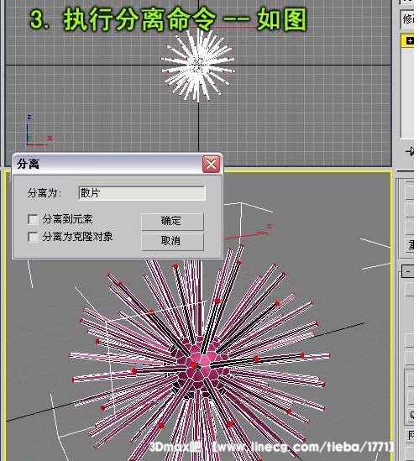Enable the 分离为克隆对象 checkbox
Image resolution: width=419 pixels, height=461 pixels.
[x=33, y=237]
